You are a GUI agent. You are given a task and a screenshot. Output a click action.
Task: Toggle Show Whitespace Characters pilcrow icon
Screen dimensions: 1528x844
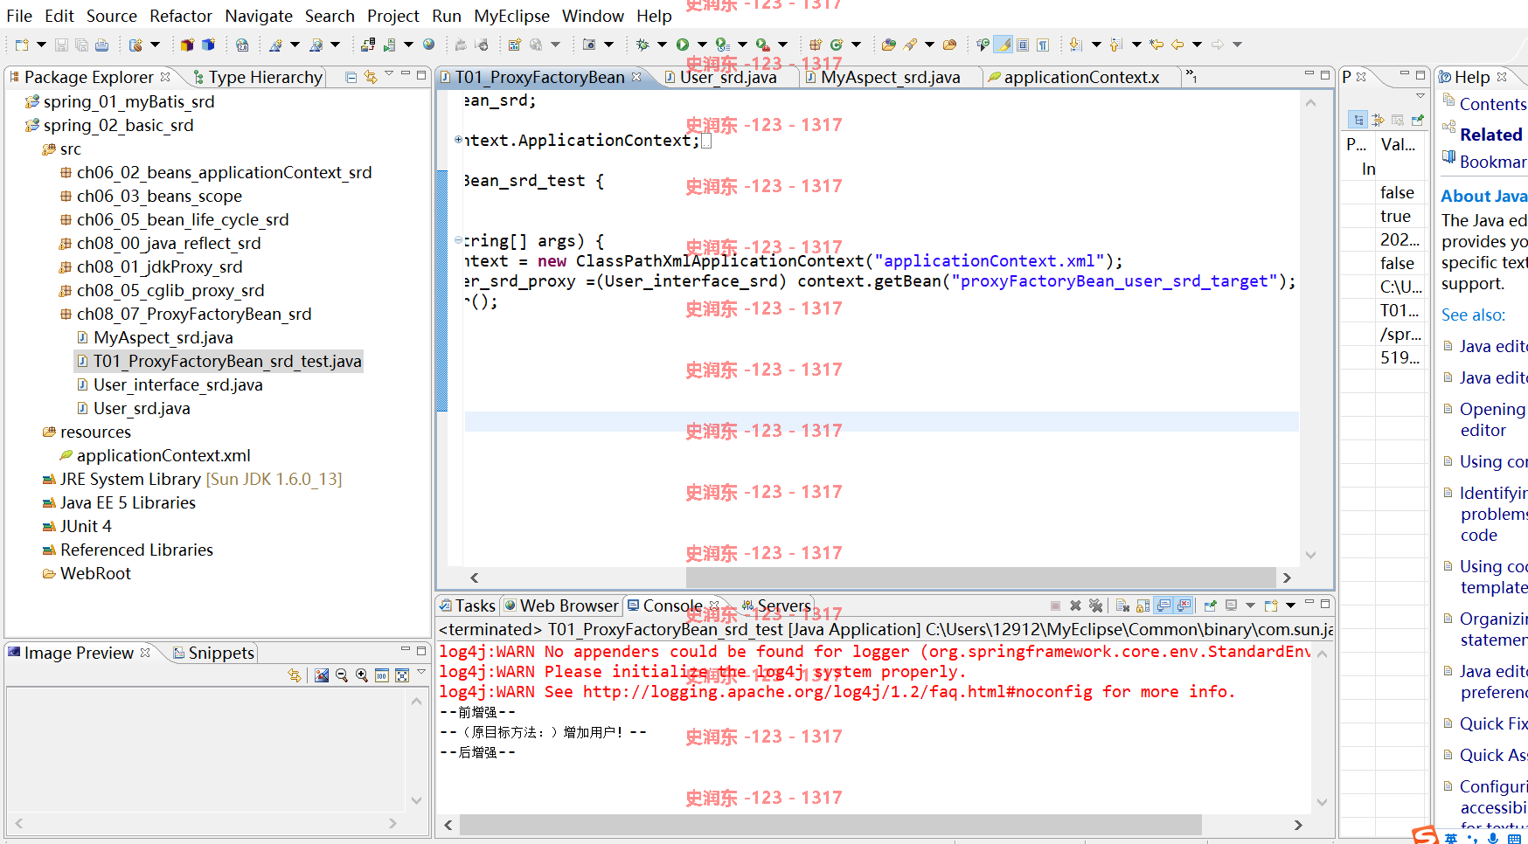(1043, 45)
